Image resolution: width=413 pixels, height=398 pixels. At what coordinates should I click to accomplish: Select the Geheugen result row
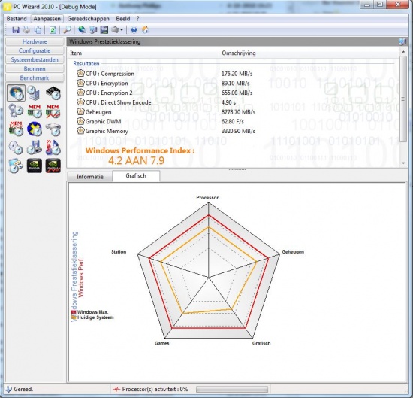pyautogui.click(x=234, y=111)
